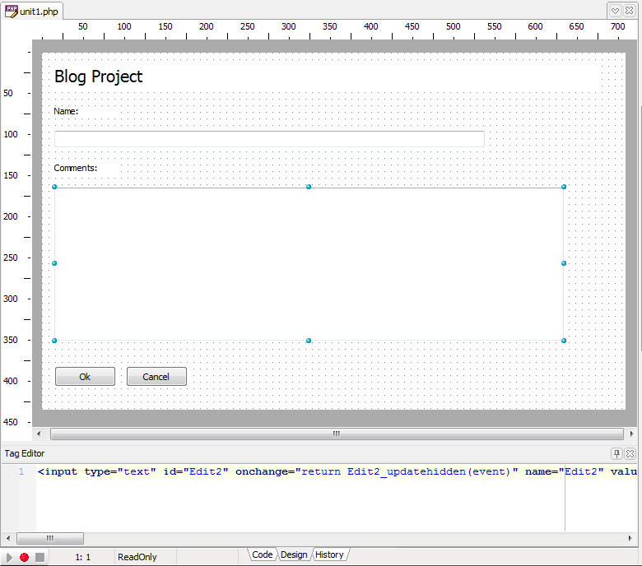Screen dimensions: 642x566
Task: Click the input tag code line
Action: (337, 472)
